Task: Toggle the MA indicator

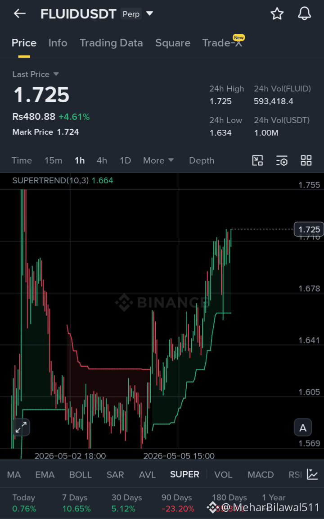Action: [x=14, y=475]
